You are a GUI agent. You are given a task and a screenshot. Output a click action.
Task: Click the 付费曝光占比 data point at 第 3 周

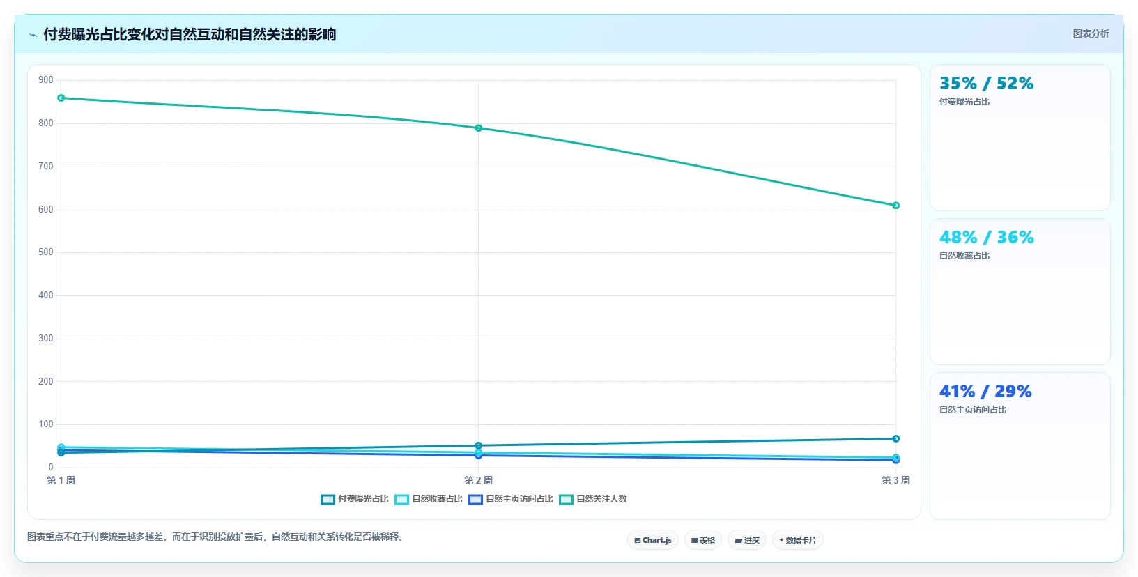tap(896, 439)
